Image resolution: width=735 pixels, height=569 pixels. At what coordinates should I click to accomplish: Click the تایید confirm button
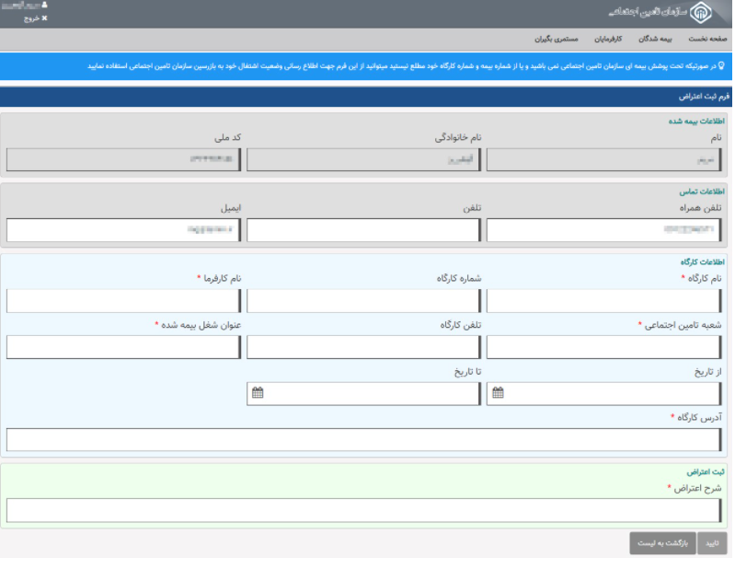click(x=712, y=542)
